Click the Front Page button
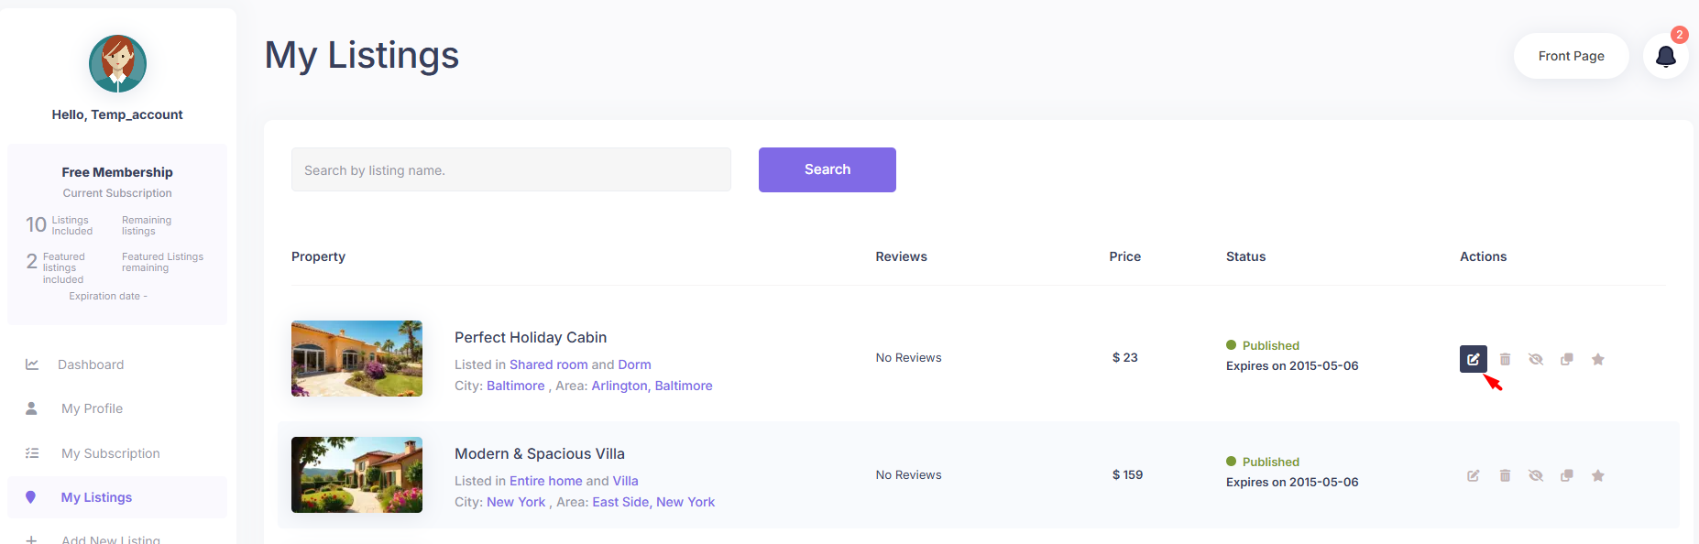Image resolution: width=1699 pixels, height=544 pixels. [1571, 56]
